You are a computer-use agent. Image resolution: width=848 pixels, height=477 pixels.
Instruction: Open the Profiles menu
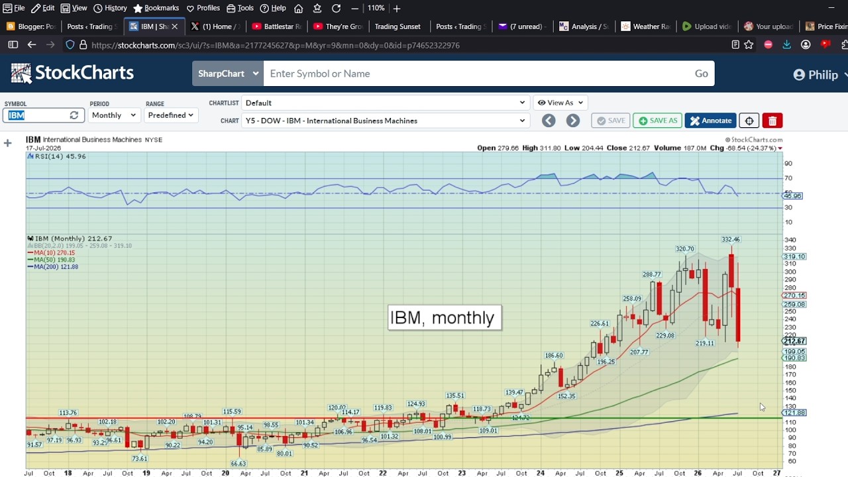point(203,8)
